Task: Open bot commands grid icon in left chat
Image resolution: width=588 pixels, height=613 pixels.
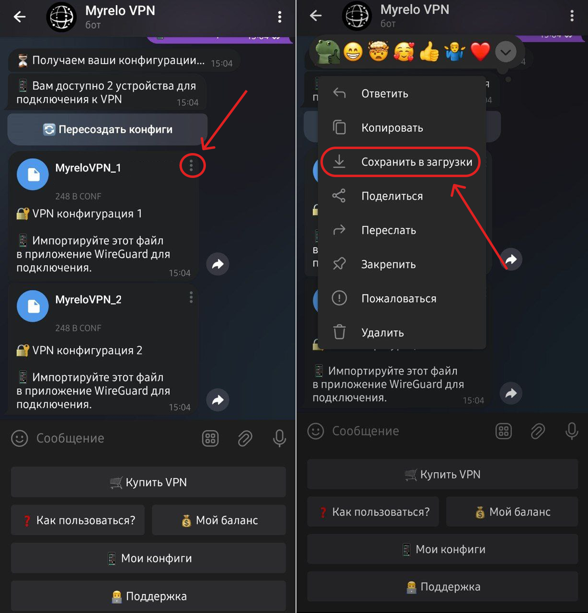Action: pos(210,438)
